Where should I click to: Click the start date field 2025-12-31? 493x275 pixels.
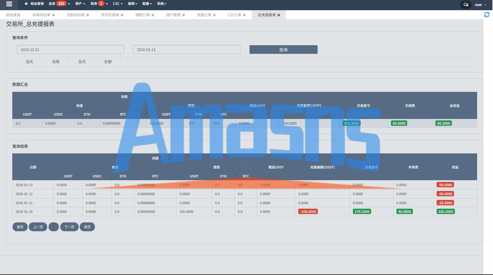[70, 50]
